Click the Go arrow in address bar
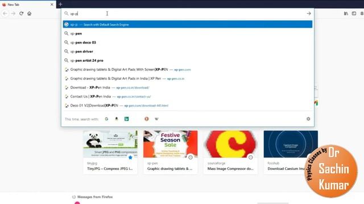 pos(309,14)
